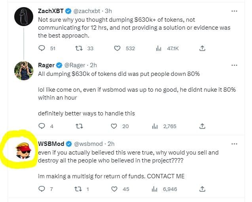
Task: Reply to ZachXBT's tweet
Action: pos(42,48)
